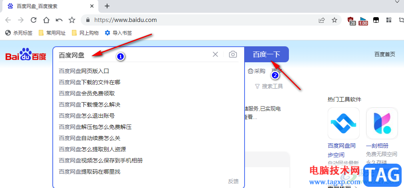
Task: Clear search text with X icon
Action: tap(215, 54)
